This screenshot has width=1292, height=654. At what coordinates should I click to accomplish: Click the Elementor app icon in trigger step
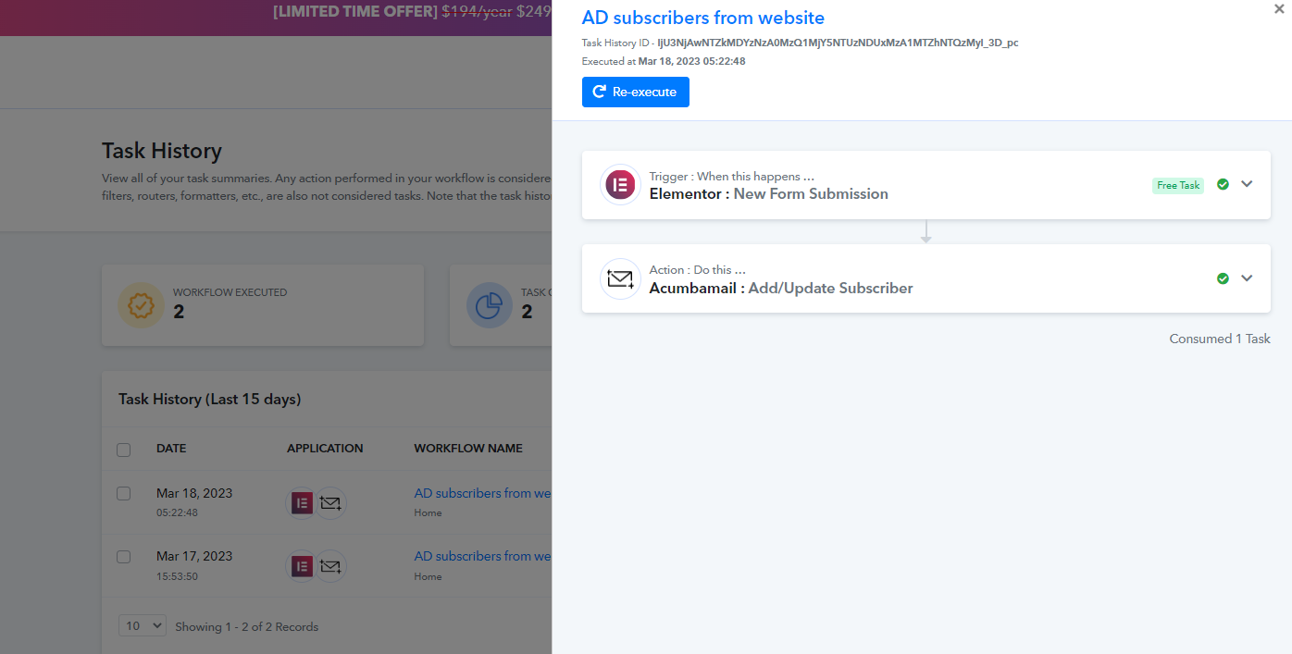tap(620, 184)
